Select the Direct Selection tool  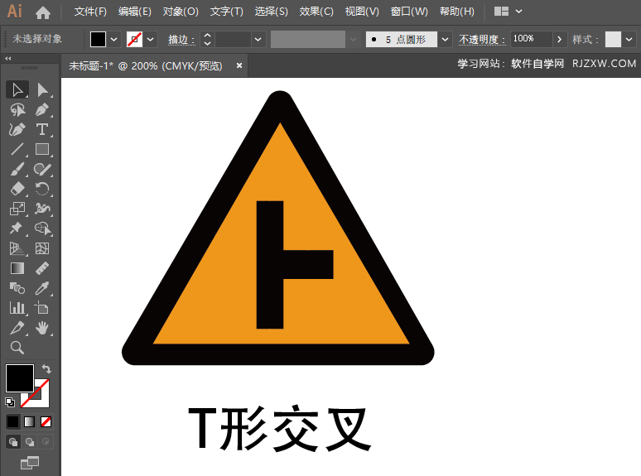click(x=42, y=90)
